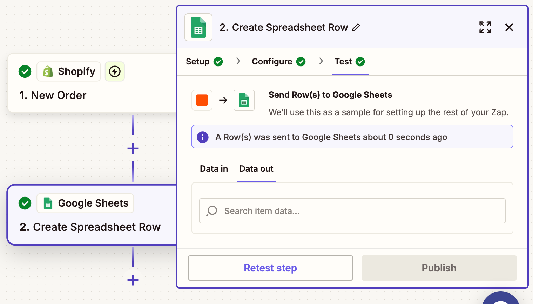The width and height of the screenshot is (533, 304).
Task: Click the green check beside Configure
Action: pyautogui.click(x=301, y=62)
